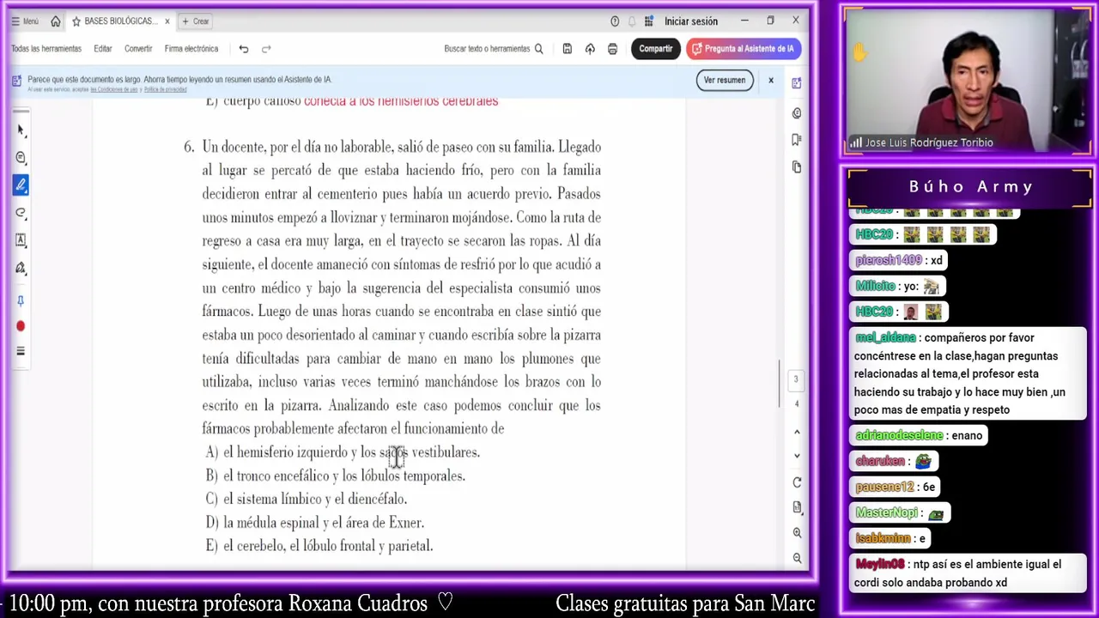Viewport: 1099px width, 618px height.
Task: Click the total page count 4
Action: 796,403
